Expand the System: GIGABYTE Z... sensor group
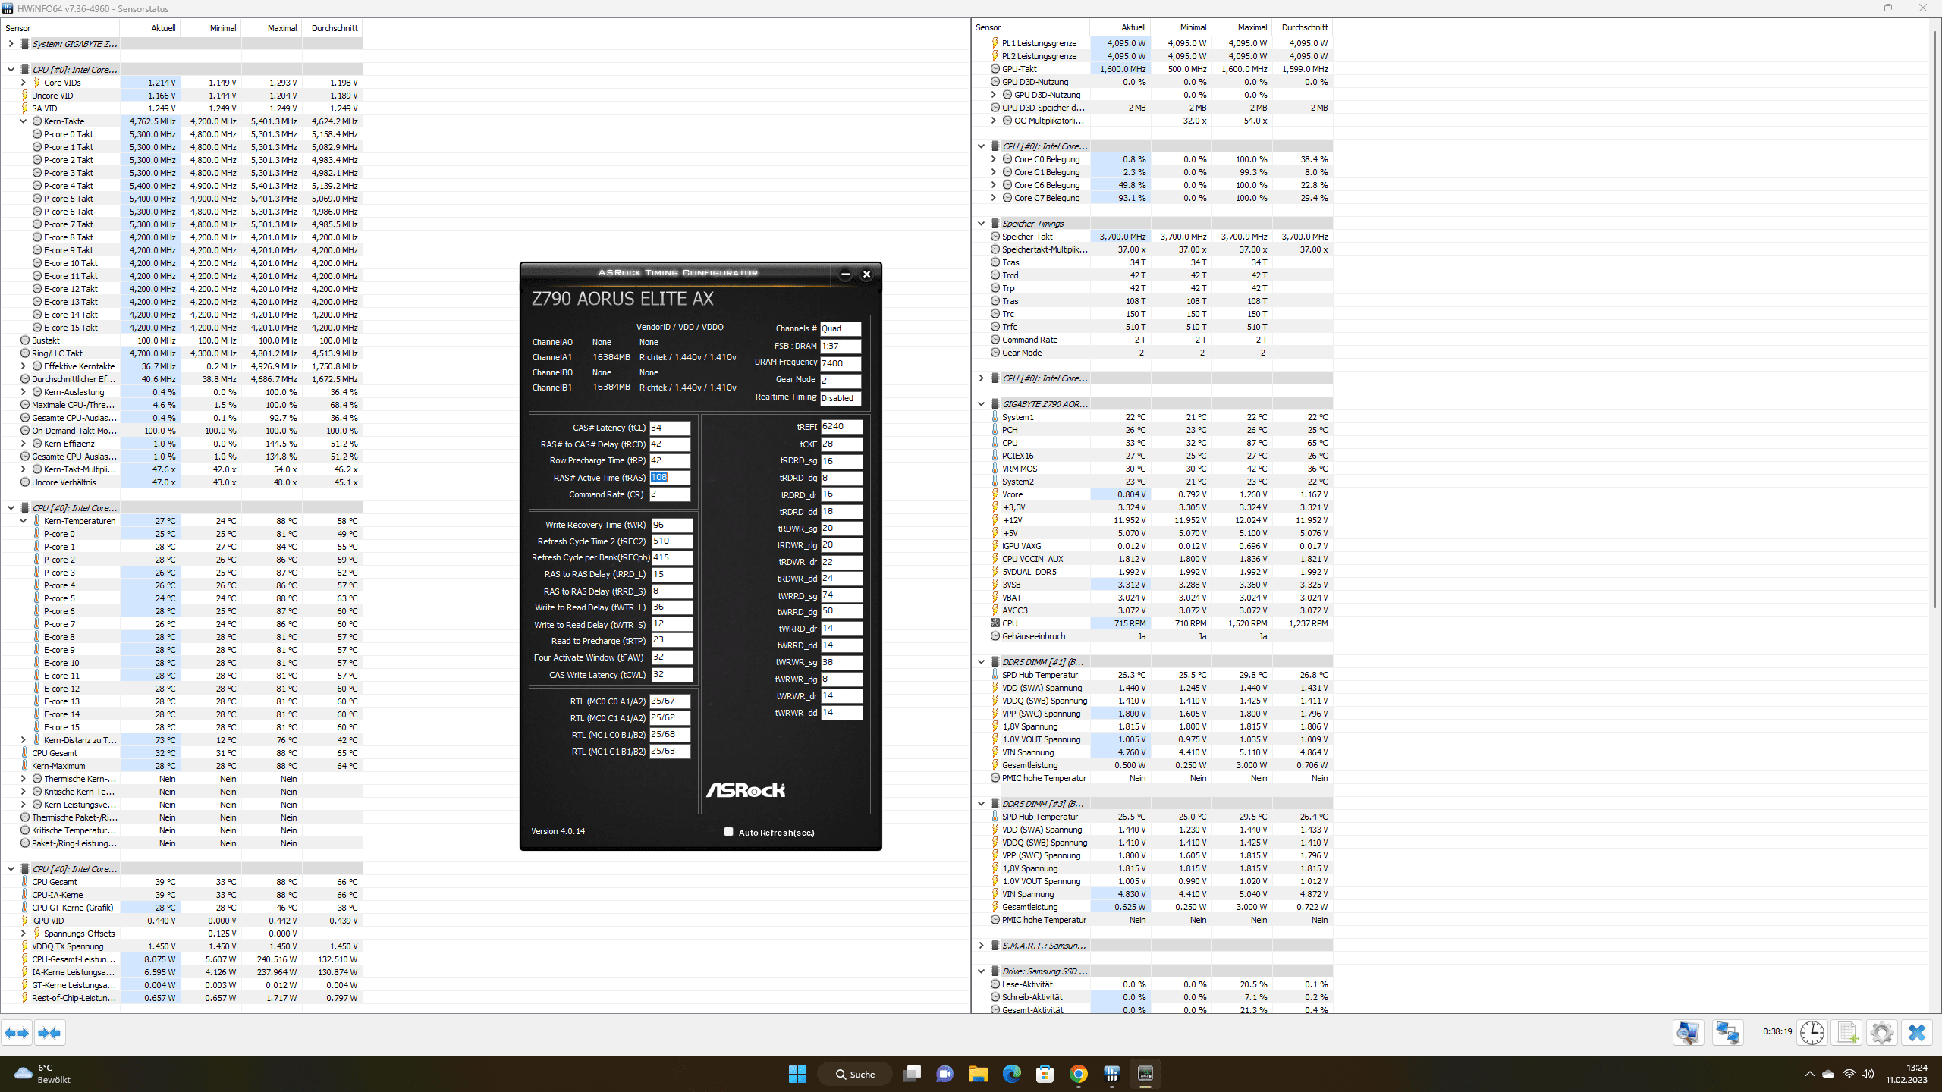1942x1092 pixels. point(11,44)
